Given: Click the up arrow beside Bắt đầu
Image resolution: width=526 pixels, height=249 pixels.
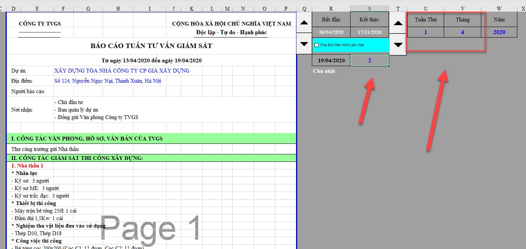Looking at the screenshot, I should point(304,23).
